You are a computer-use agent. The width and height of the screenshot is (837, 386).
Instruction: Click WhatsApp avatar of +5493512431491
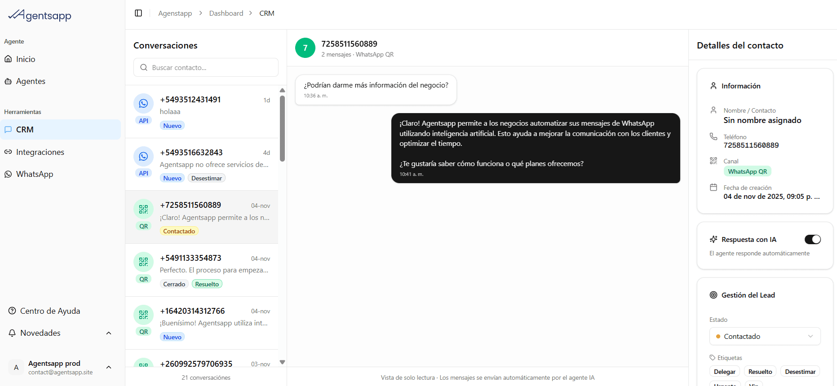tap(143, 104)
